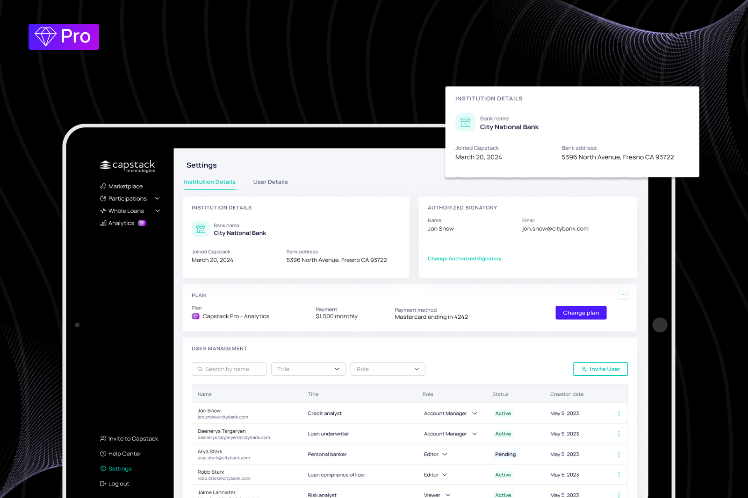Click Loan compliance officer title cell
This screenshot has width=748, height=498.
[x=336, y=475]
